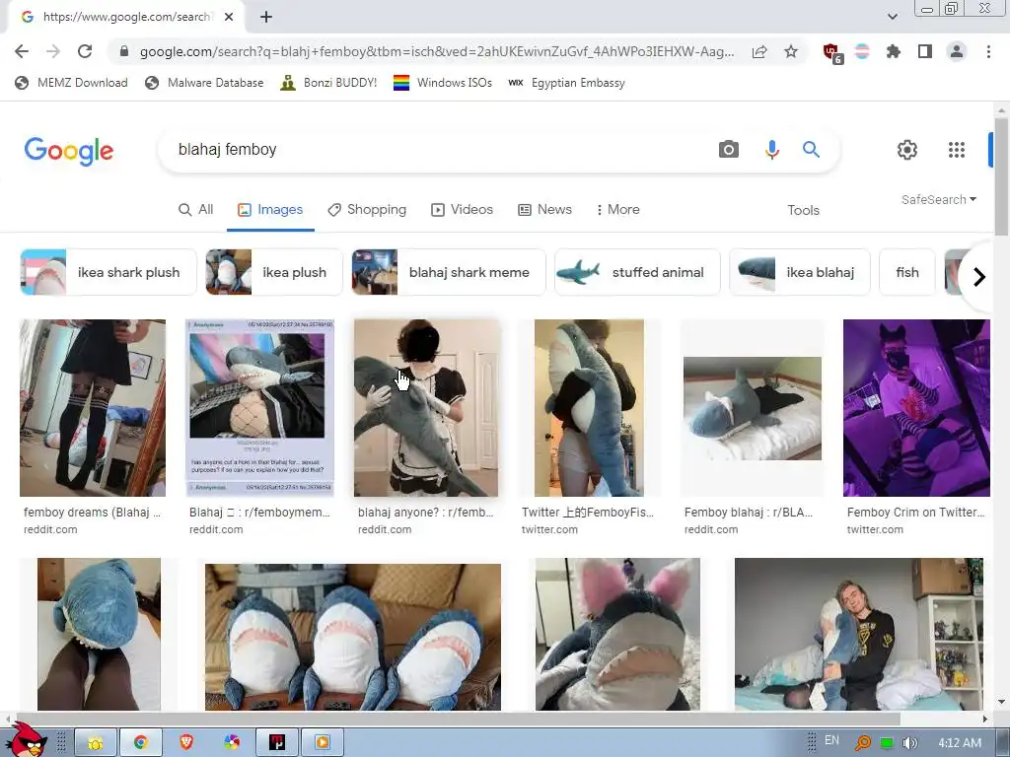Click the 'blahaj anyone? : r/femb...' title link
Image resolution: width=1010 pixels, height=757 pixels.
click(426, 513)
